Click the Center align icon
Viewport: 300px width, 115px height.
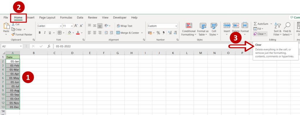95,33
